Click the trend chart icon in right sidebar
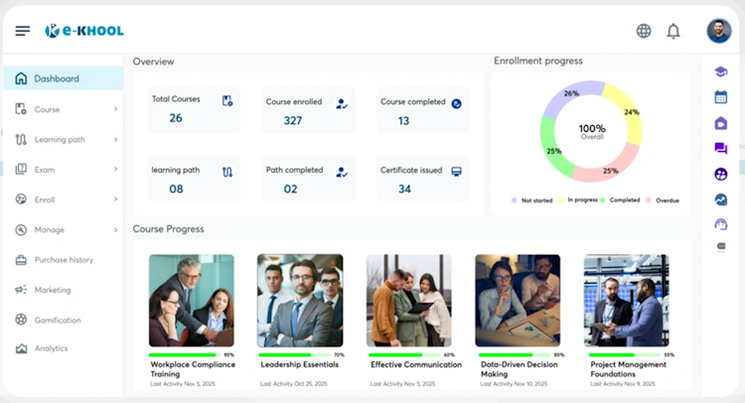 click(x=721, y=200)
